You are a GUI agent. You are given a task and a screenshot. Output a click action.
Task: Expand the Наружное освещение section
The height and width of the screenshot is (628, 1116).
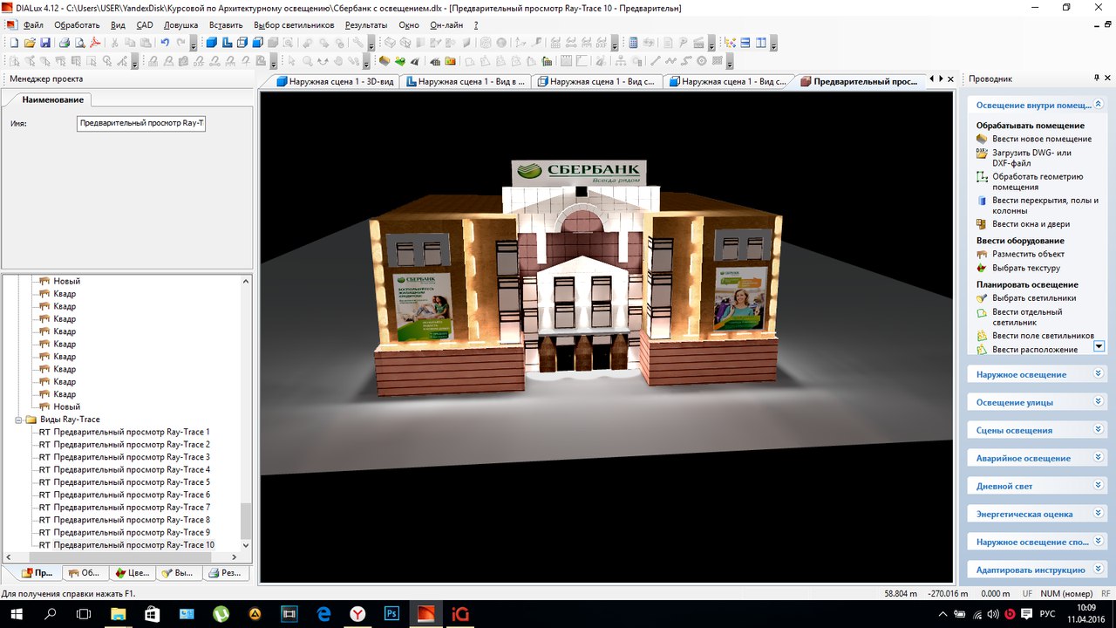[1037, 374]
